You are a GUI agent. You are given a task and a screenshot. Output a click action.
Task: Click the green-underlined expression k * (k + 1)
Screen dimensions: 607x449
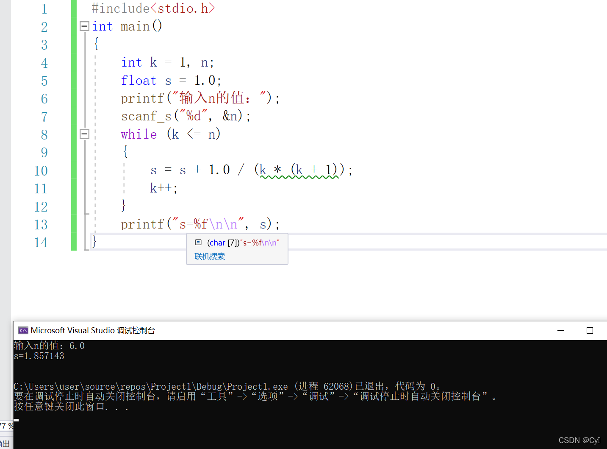coord(299,170)
